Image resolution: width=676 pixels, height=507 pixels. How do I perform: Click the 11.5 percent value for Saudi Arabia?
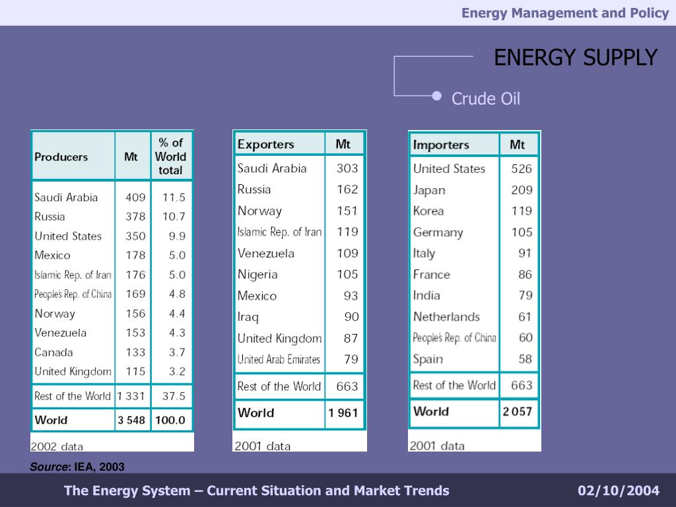pos(174,197)
